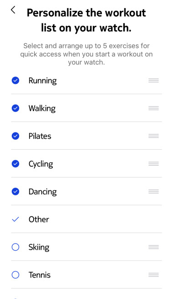Screen dimensions: 173x299
Task: Select the Cycling reorder grip icon
Action: tap(153, 164)
